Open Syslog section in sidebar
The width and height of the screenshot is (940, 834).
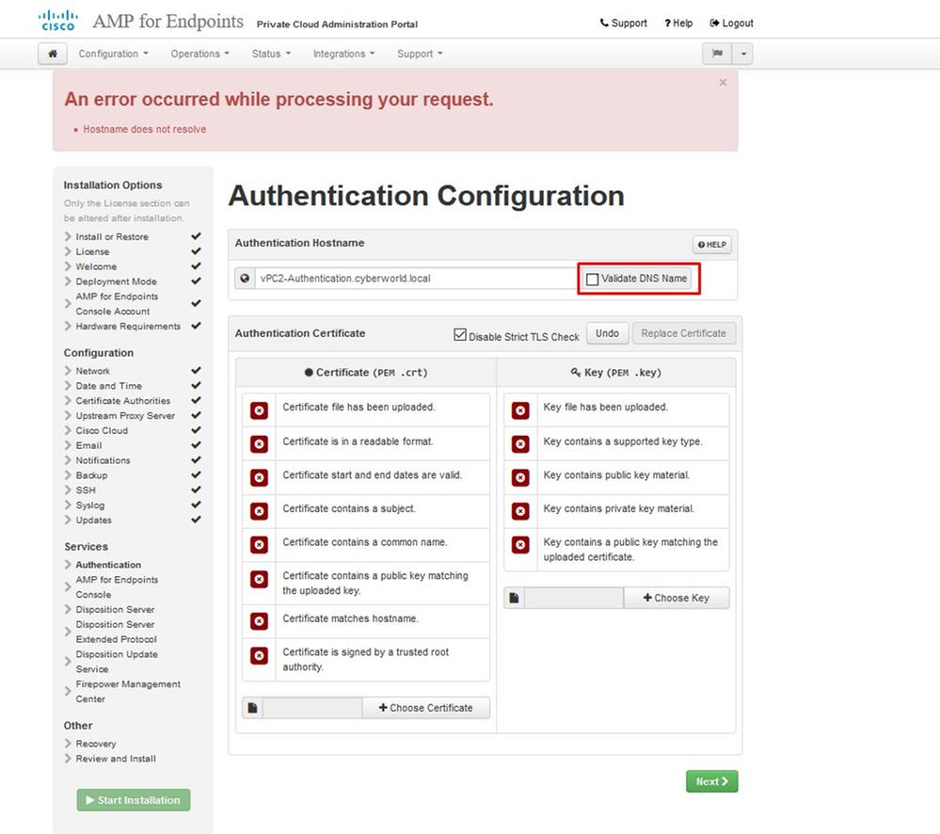coord(90,505)
